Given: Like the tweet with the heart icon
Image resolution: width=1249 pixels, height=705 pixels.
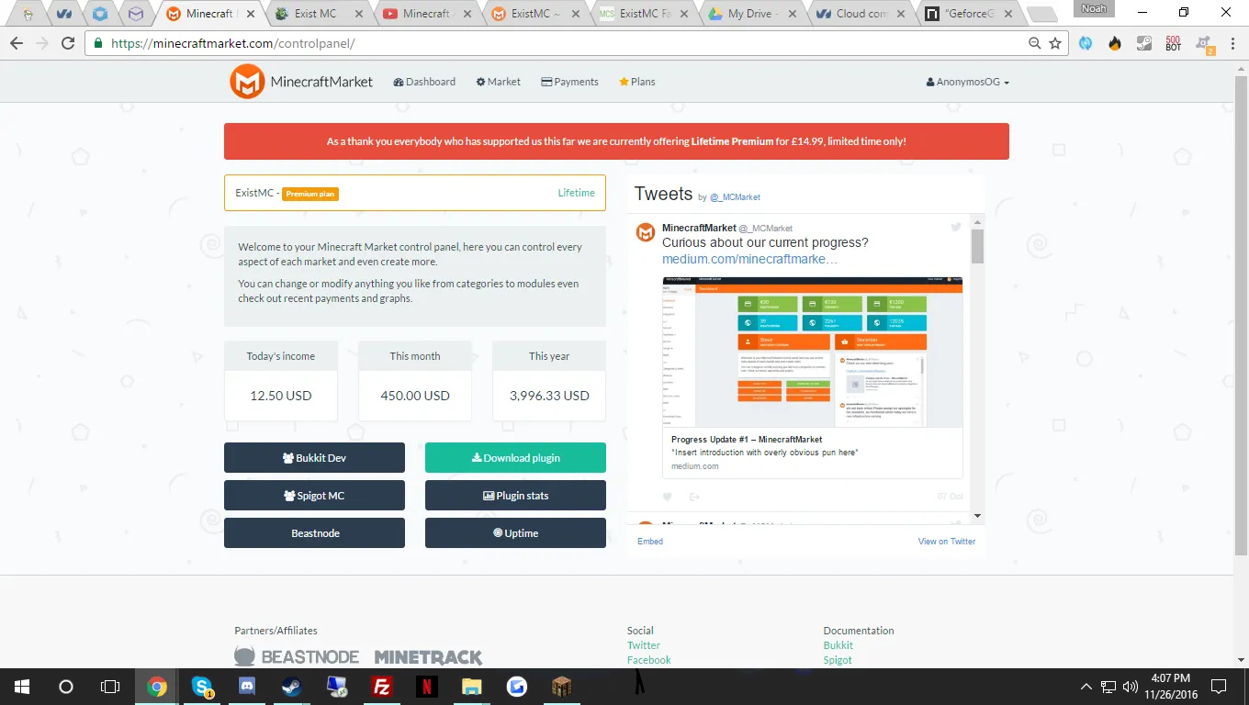Looking at the screenshot, I should pos(668,497).
